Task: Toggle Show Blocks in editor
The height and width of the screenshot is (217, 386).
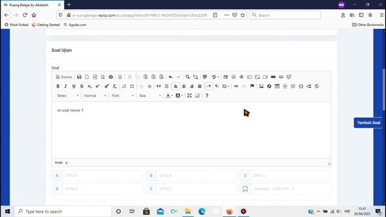Action: pyautogui.click(x=197, y=96)
